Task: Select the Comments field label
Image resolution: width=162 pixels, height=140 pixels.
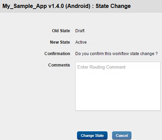Action: tap(59, 65)
